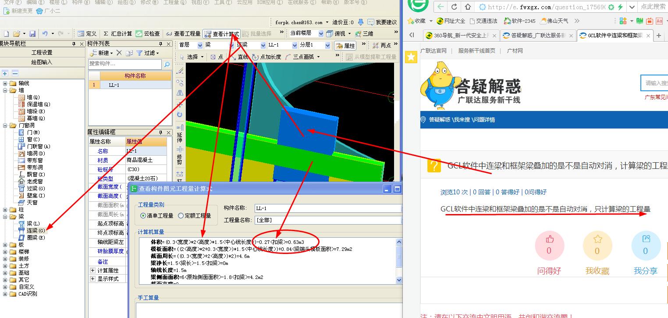Expand 显示样式 in the property editor
The width and height of the screenshot is (668, 318).
pyautogui.click(x=92, y=279)
